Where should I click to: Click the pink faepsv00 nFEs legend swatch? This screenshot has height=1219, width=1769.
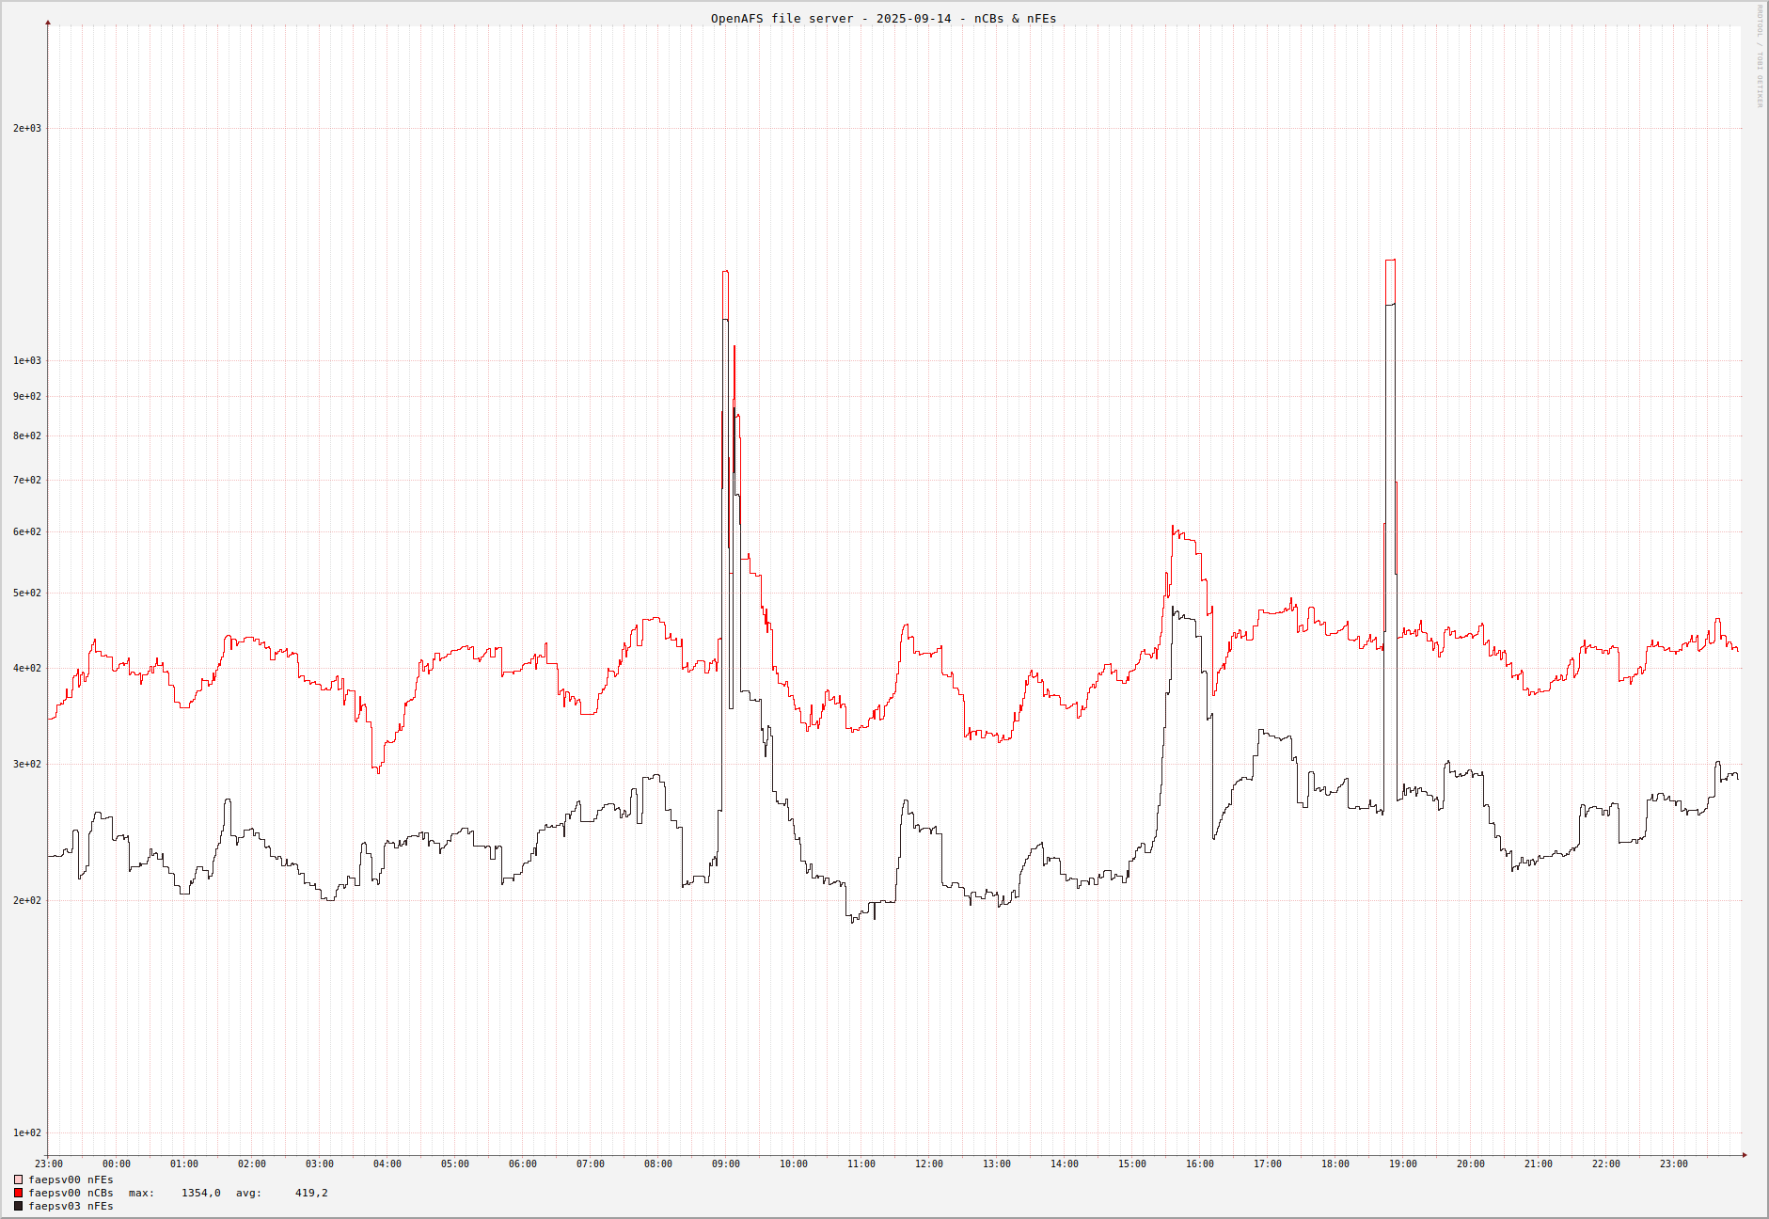pyautogui.click(x=18, y=1179)
